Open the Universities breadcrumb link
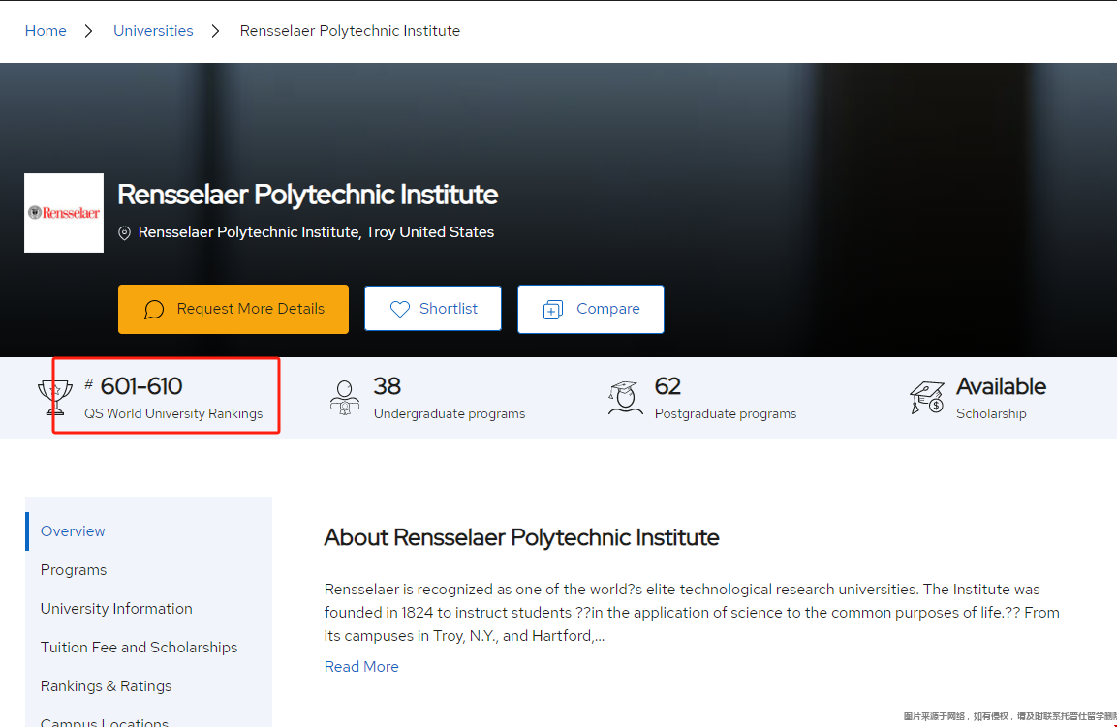The image size is (1117, 727). click(x=153, y=31)
